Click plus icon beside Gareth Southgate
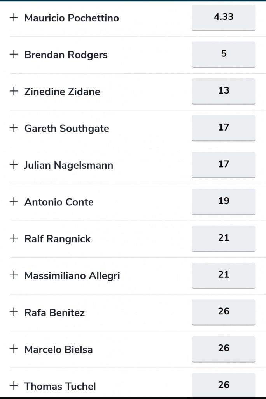This screenshot has width=266, height=399. pyautogui.click(x=14, y=128)
